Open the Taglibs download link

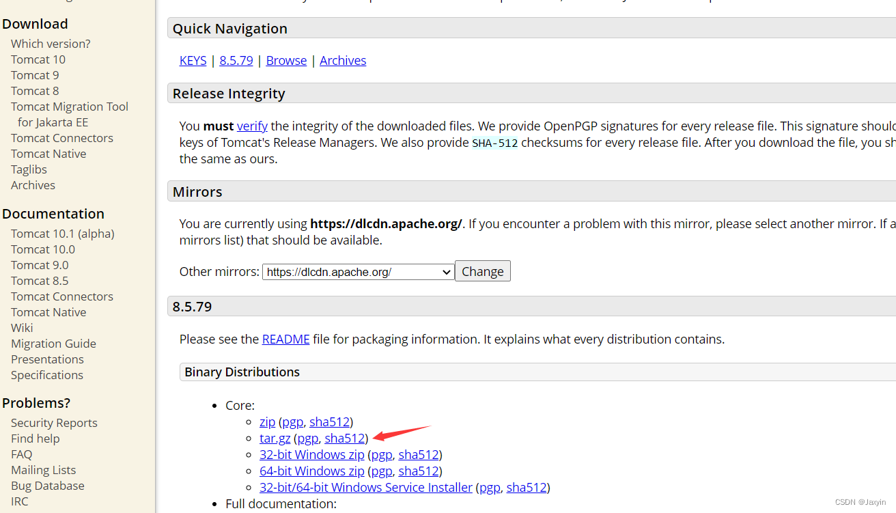point(29,169)
